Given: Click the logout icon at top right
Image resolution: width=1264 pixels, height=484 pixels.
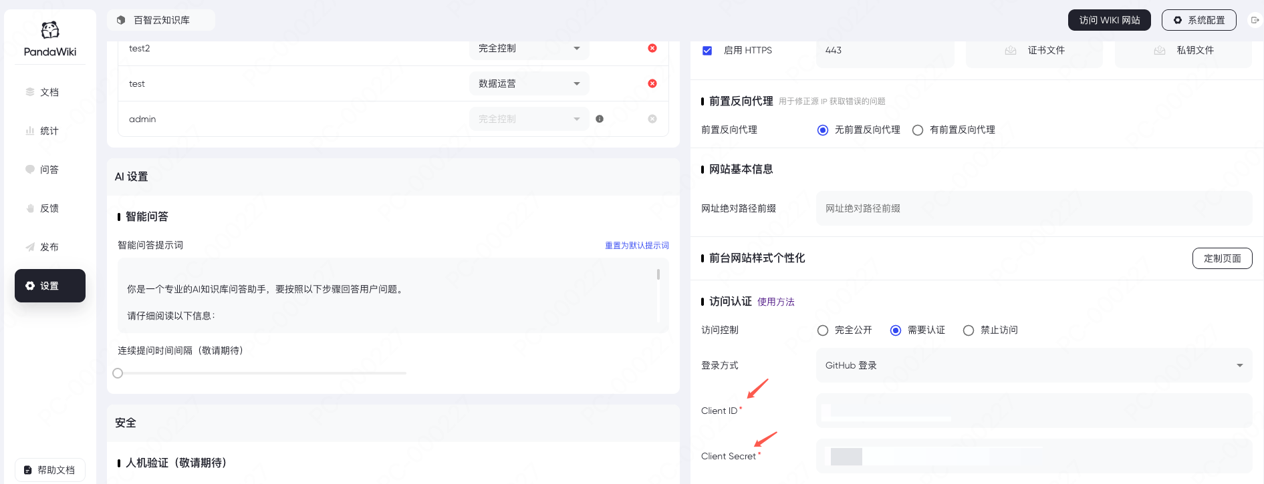Looking at the screenshot, I should point(1255,20).
